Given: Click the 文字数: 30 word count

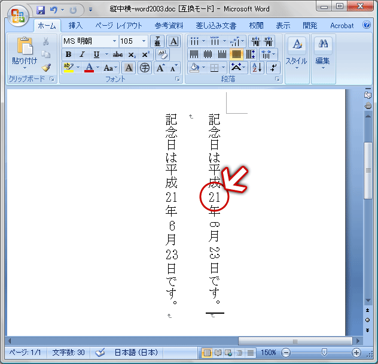Looking at the screenshot, I should (x=68, y=353).
